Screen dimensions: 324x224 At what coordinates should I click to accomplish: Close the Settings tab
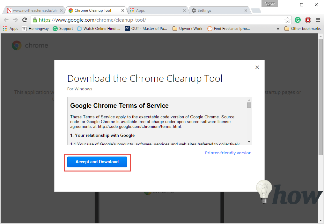point(246,10)
